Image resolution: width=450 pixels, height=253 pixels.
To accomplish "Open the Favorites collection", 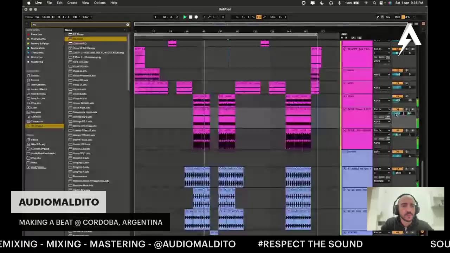I will (37, 34).
